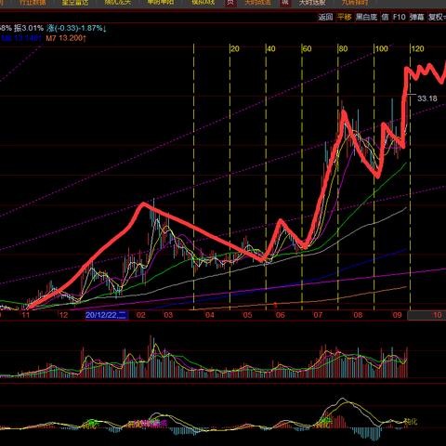Screen dimensions: 446x446
Task: Click the M7 13.200 moving average value
Action: click(66, 38)
